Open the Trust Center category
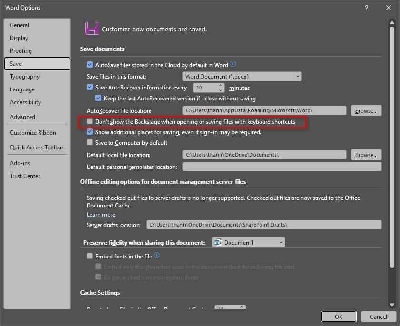The width and height of the screenshot is (400, 326). [37, 176]
